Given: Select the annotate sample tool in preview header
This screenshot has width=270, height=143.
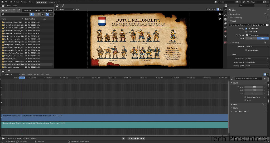Looking at the screenshot, I should click(x=63, y=6).
